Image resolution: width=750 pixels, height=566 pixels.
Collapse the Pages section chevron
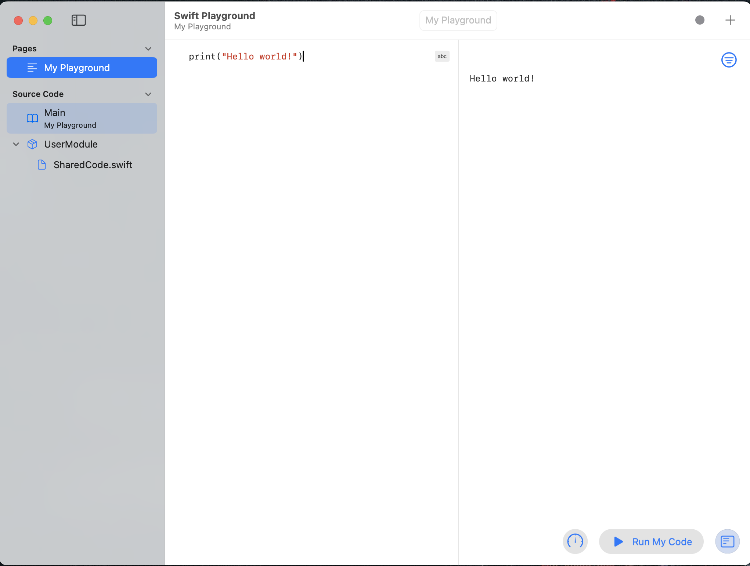[x=148, y=49]
